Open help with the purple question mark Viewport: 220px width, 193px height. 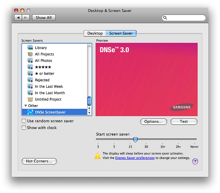(x=195, y=161)
